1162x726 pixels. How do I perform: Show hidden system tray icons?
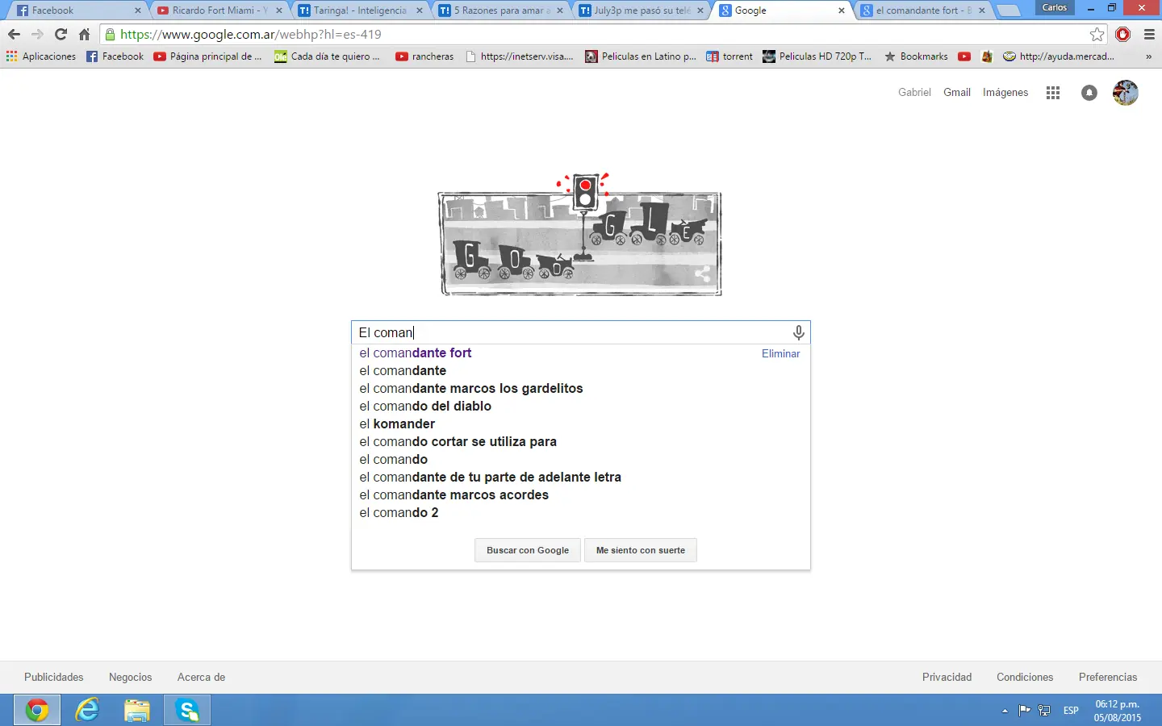(1005, 711)
